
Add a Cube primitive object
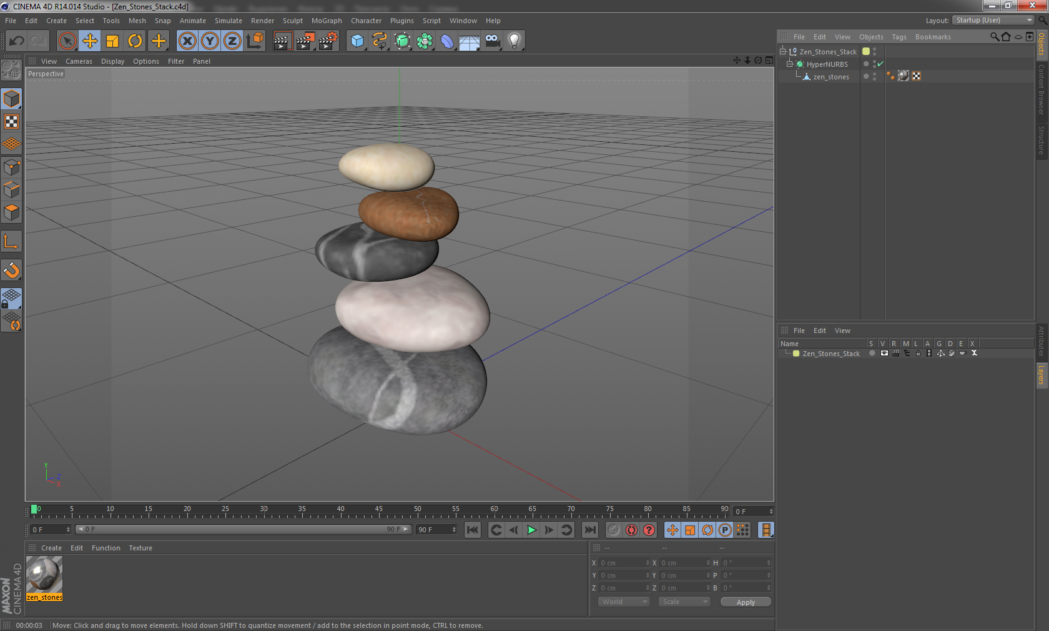click(x=357, y=41)
